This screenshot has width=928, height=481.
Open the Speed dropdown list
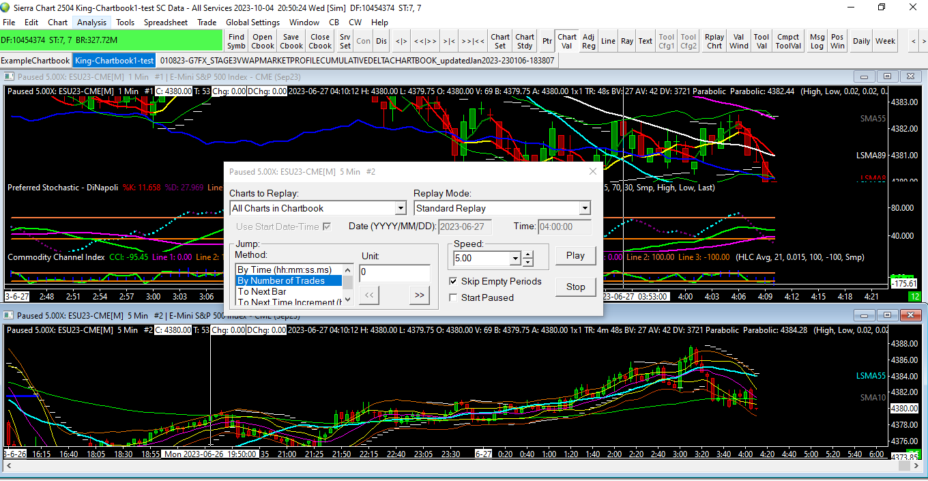pos(515,259)
